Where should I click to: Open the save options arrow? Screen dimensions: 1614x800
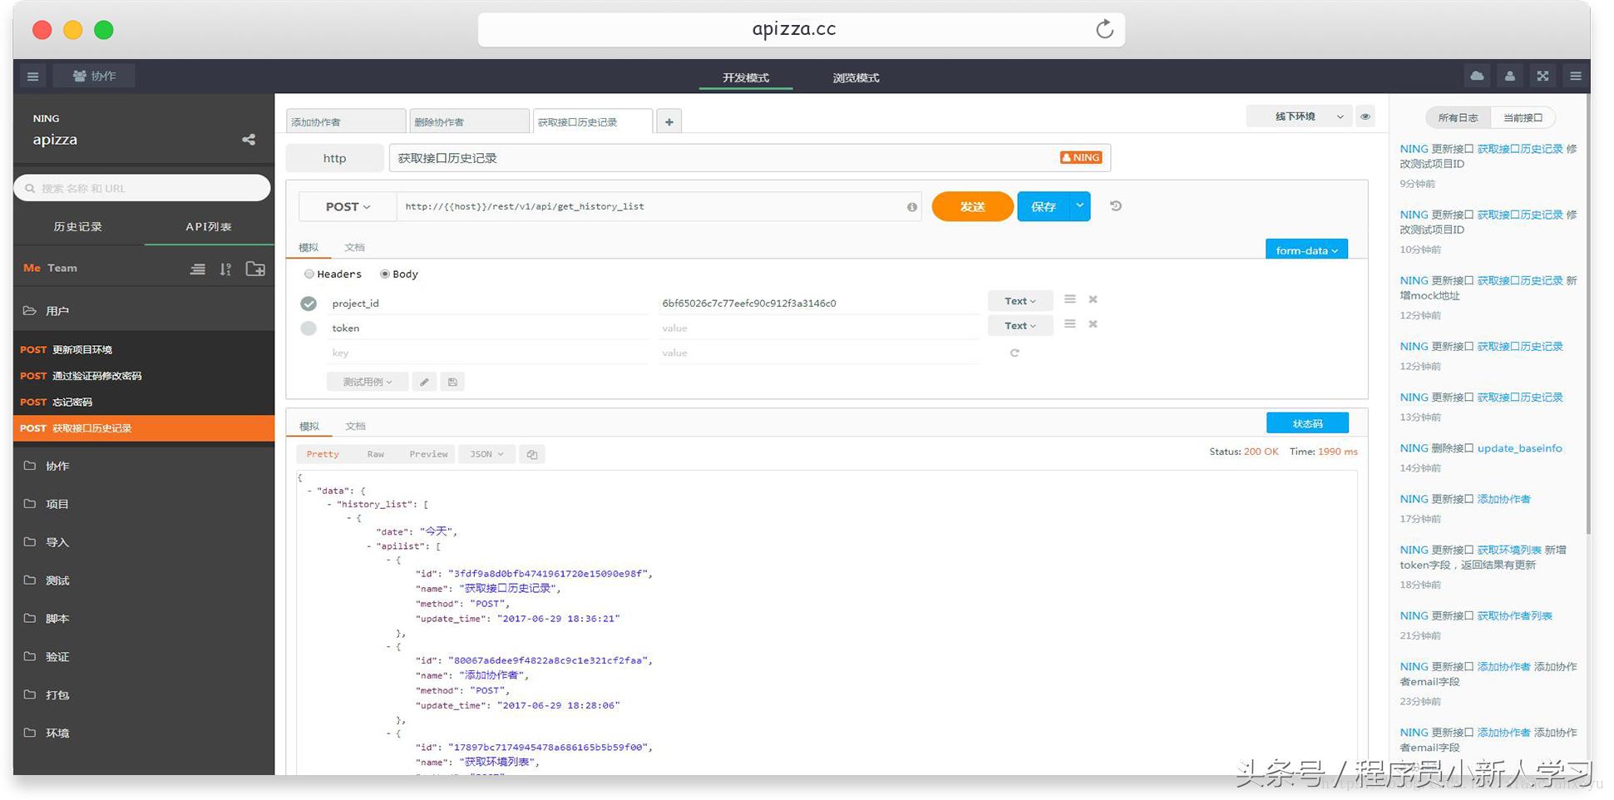[1079, 205]
